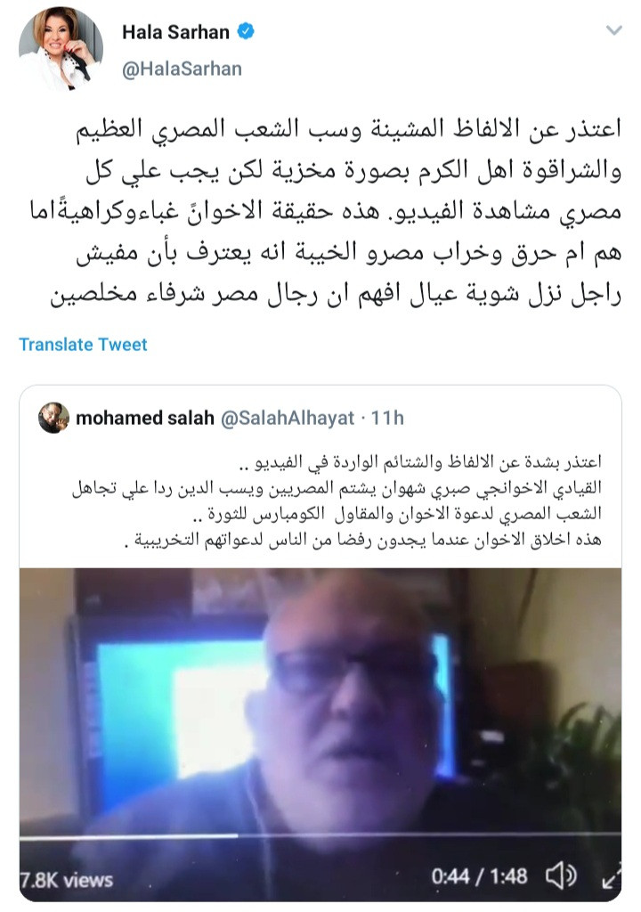
Task: Open Hala Sarhan's profile picture
Action: point(61,50)
